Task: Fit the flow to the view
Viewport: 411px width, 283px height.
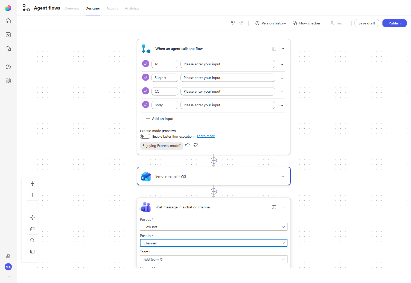Action: pyautogui.click(x=32, y=218)
